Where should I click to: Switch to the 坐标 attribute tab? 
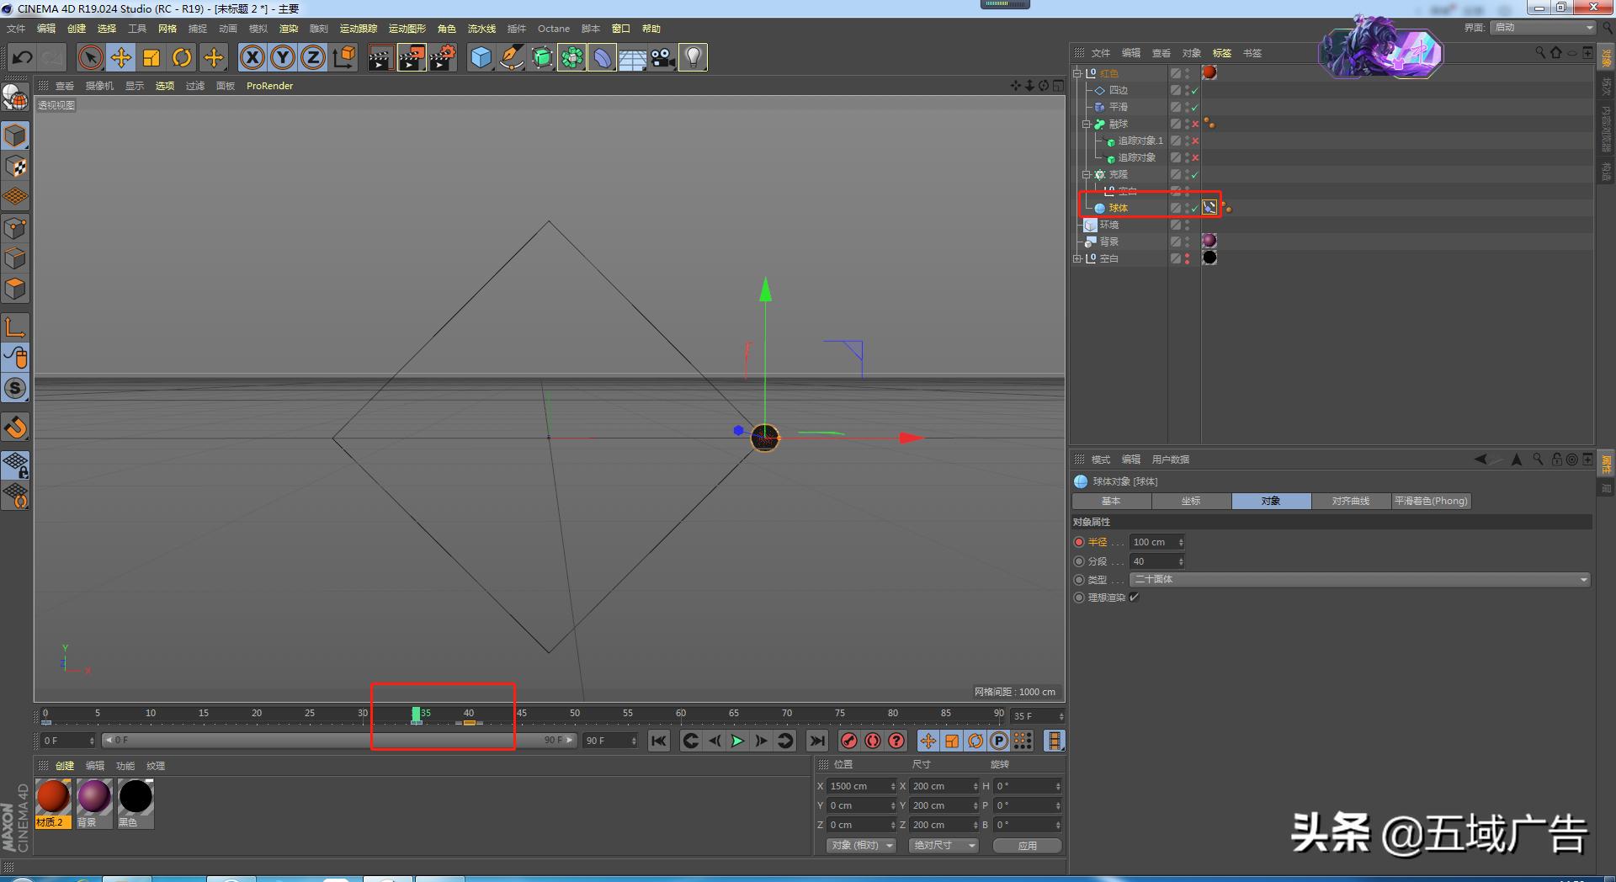[x=1191, y=501]
